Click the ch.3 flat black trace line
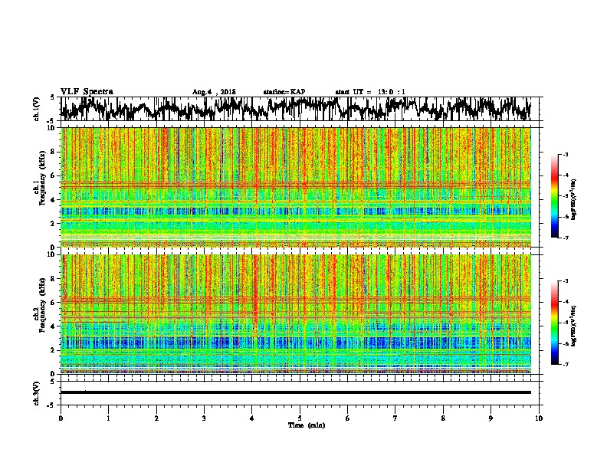 coord(296,392)
